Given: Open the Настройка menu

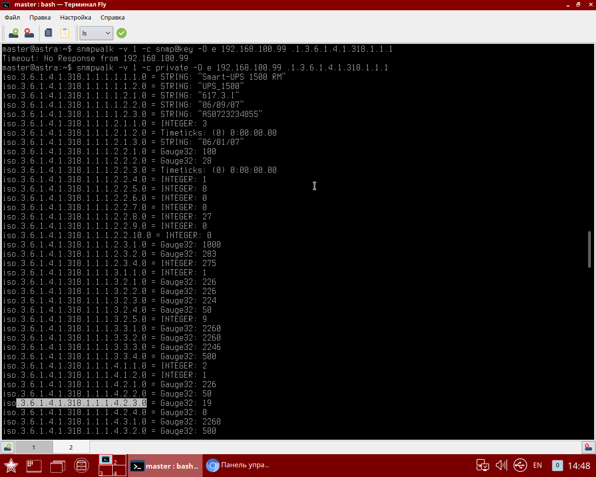Looking at the screenshot, I should [x=75, y=17].
